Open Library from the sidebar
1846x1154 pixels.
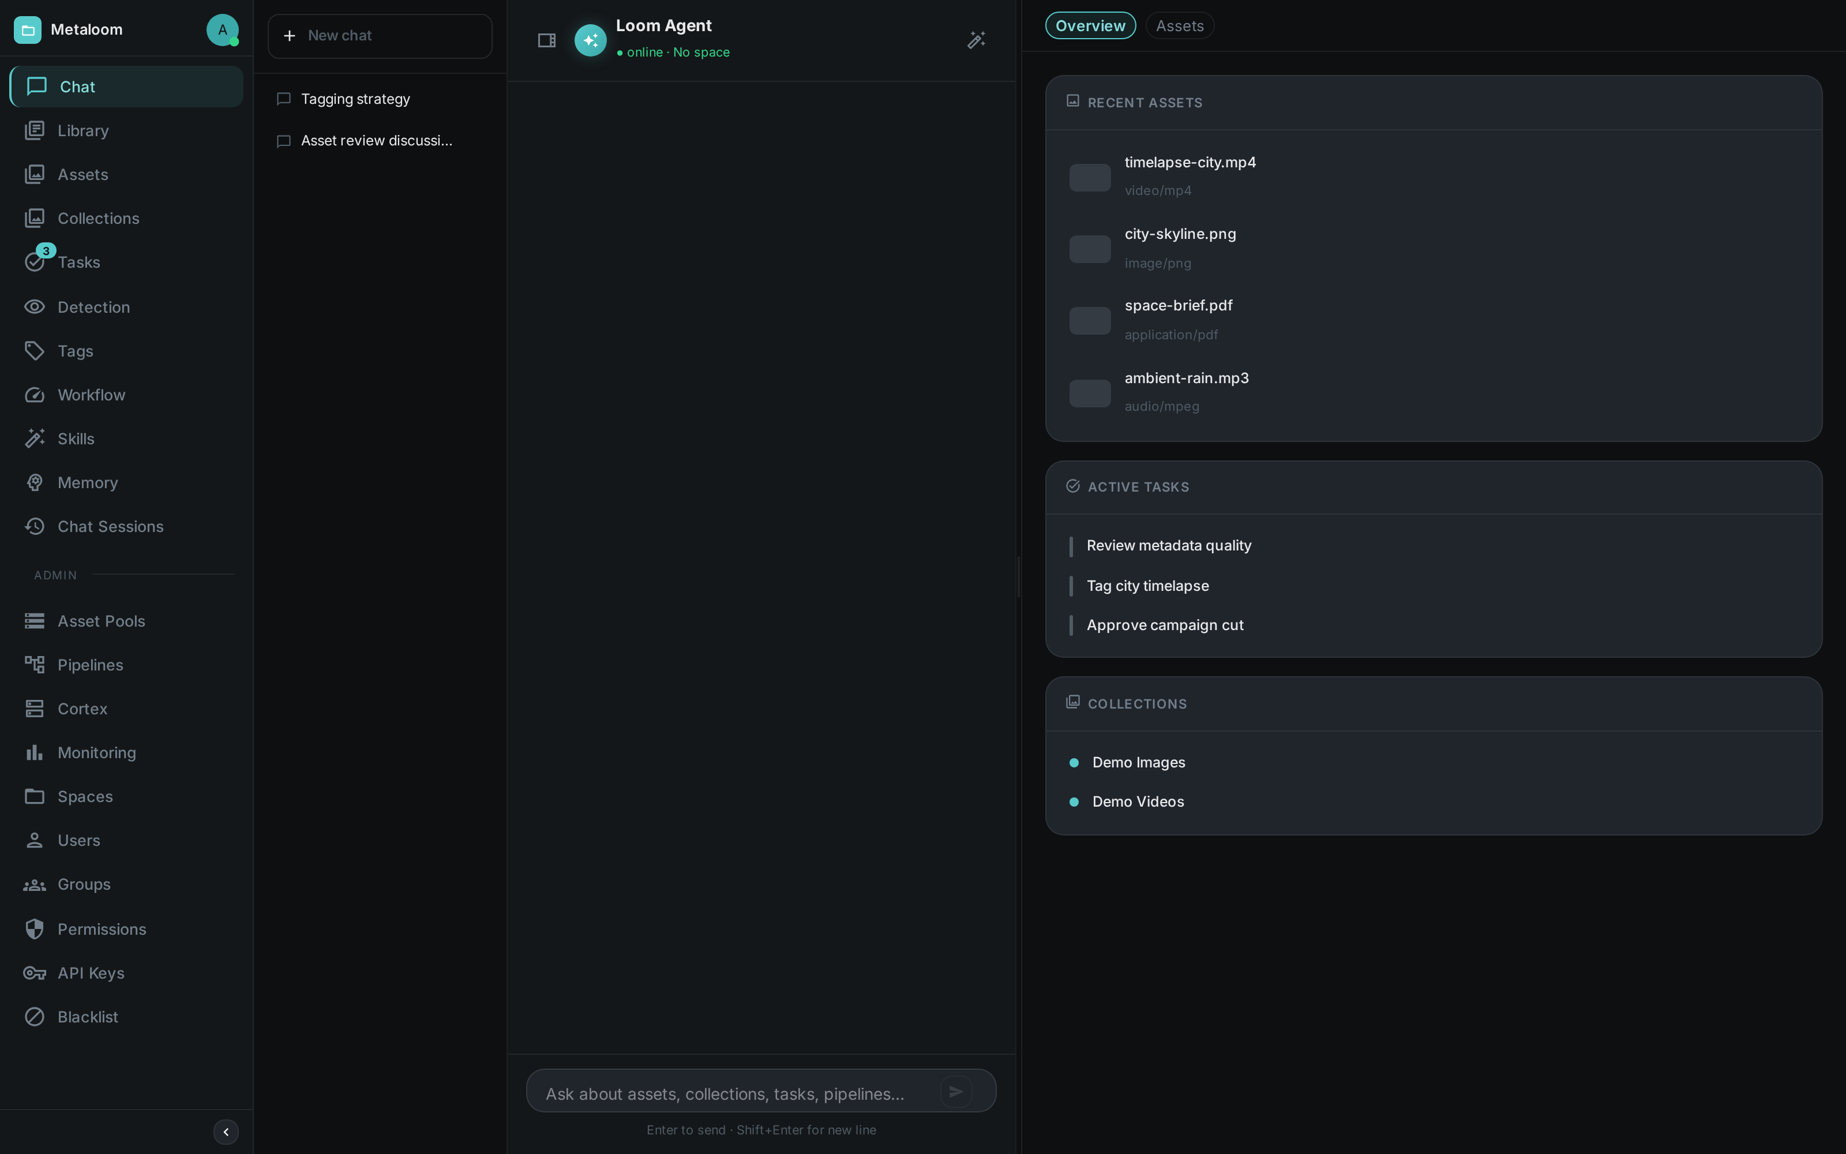pyautogui.click(x=126, y=130)
